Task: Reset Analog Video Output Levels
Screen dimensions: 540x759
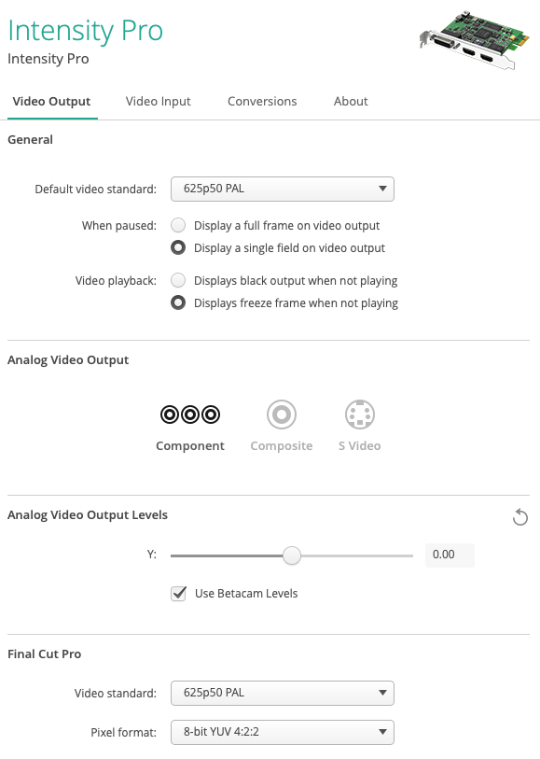Action: tap(520, 517)
